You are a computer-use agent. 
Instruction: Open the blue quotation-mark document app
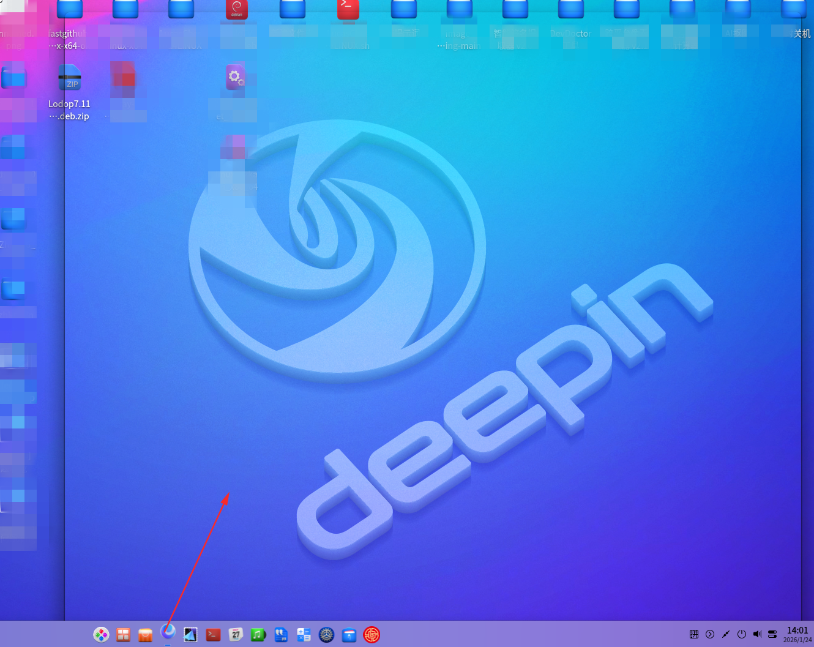point(281,635)
